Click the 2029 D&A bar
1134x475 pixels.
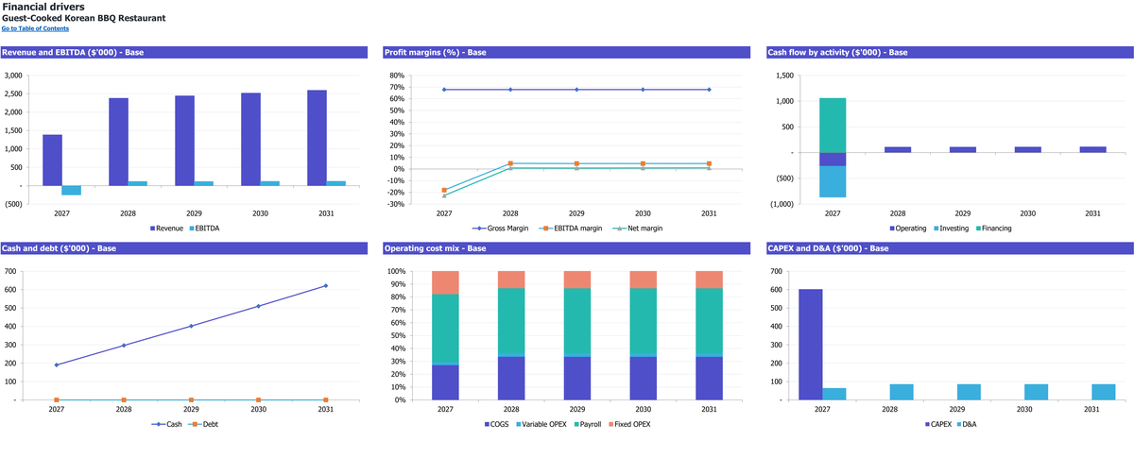pyautogui.click(x=970, y=392)
